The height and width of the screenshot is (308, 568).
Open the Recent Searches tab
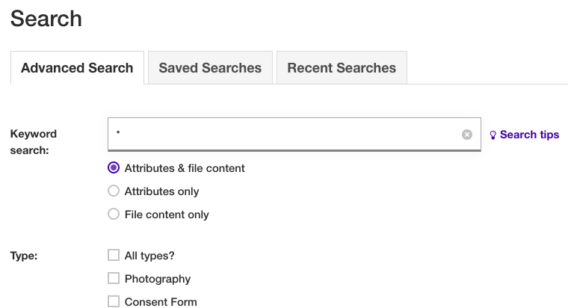pos(342,68)
